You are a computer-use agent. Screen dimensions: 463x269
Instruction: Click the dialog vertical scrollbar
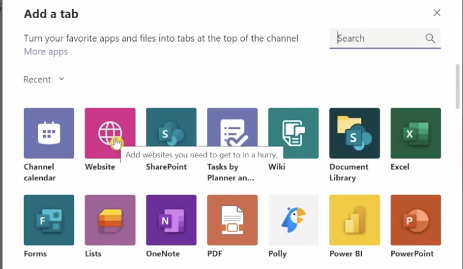pyautogui.click(x=458, y=86)
